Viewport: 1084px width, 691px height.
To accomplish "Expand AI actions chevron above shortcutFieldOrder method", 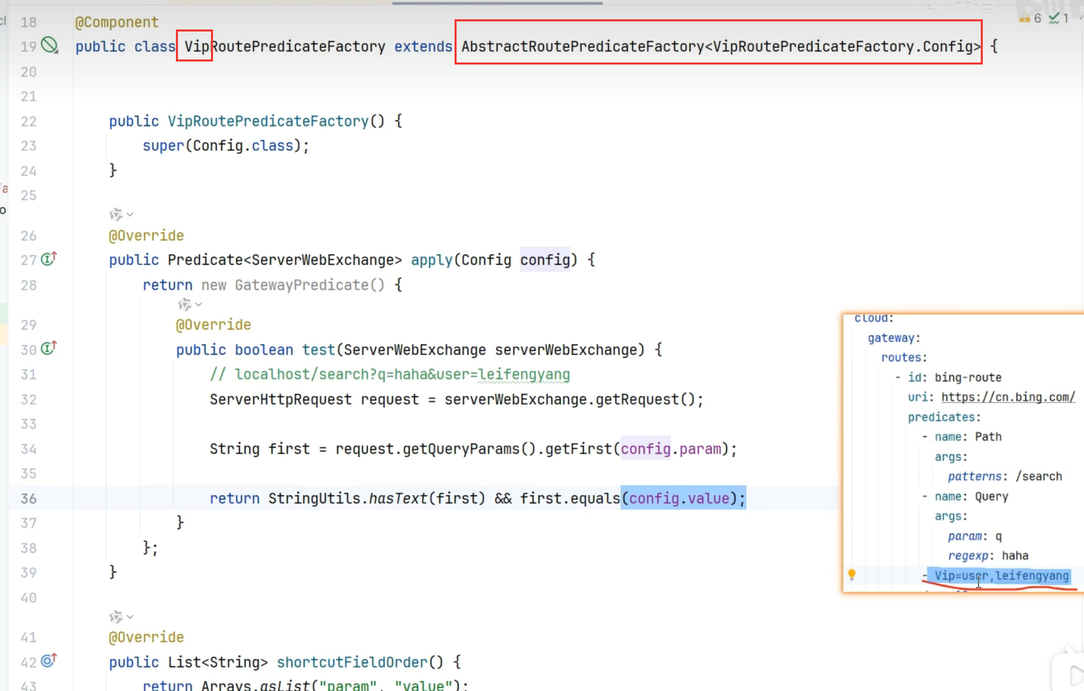I will [130, 617].
